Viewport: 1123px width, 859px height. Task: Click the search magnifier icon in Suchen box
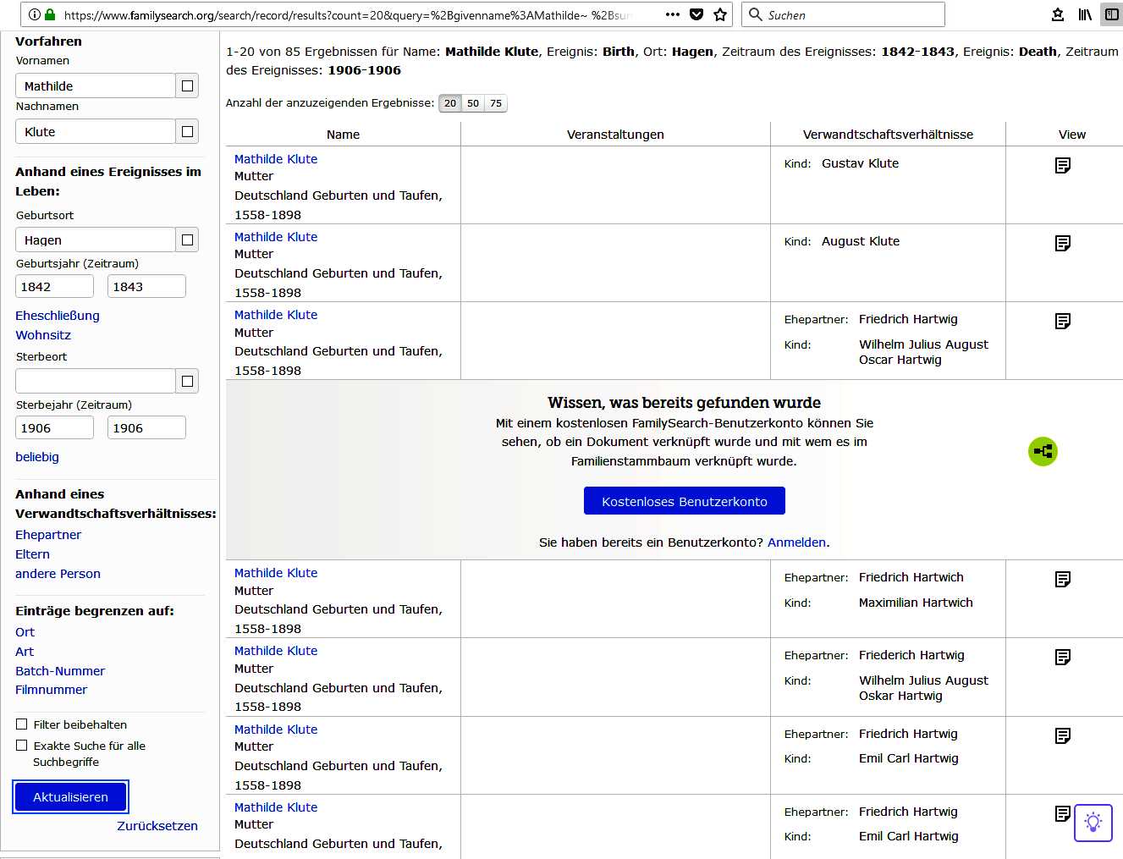[x=756, y=14]
